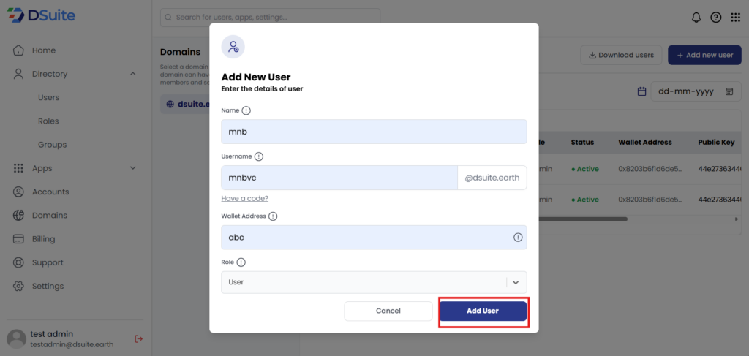The image size is (749, 356).
Task: Click the error icon inside Wallet Address field
Action: pyautogui.click(x=518, y=237)
